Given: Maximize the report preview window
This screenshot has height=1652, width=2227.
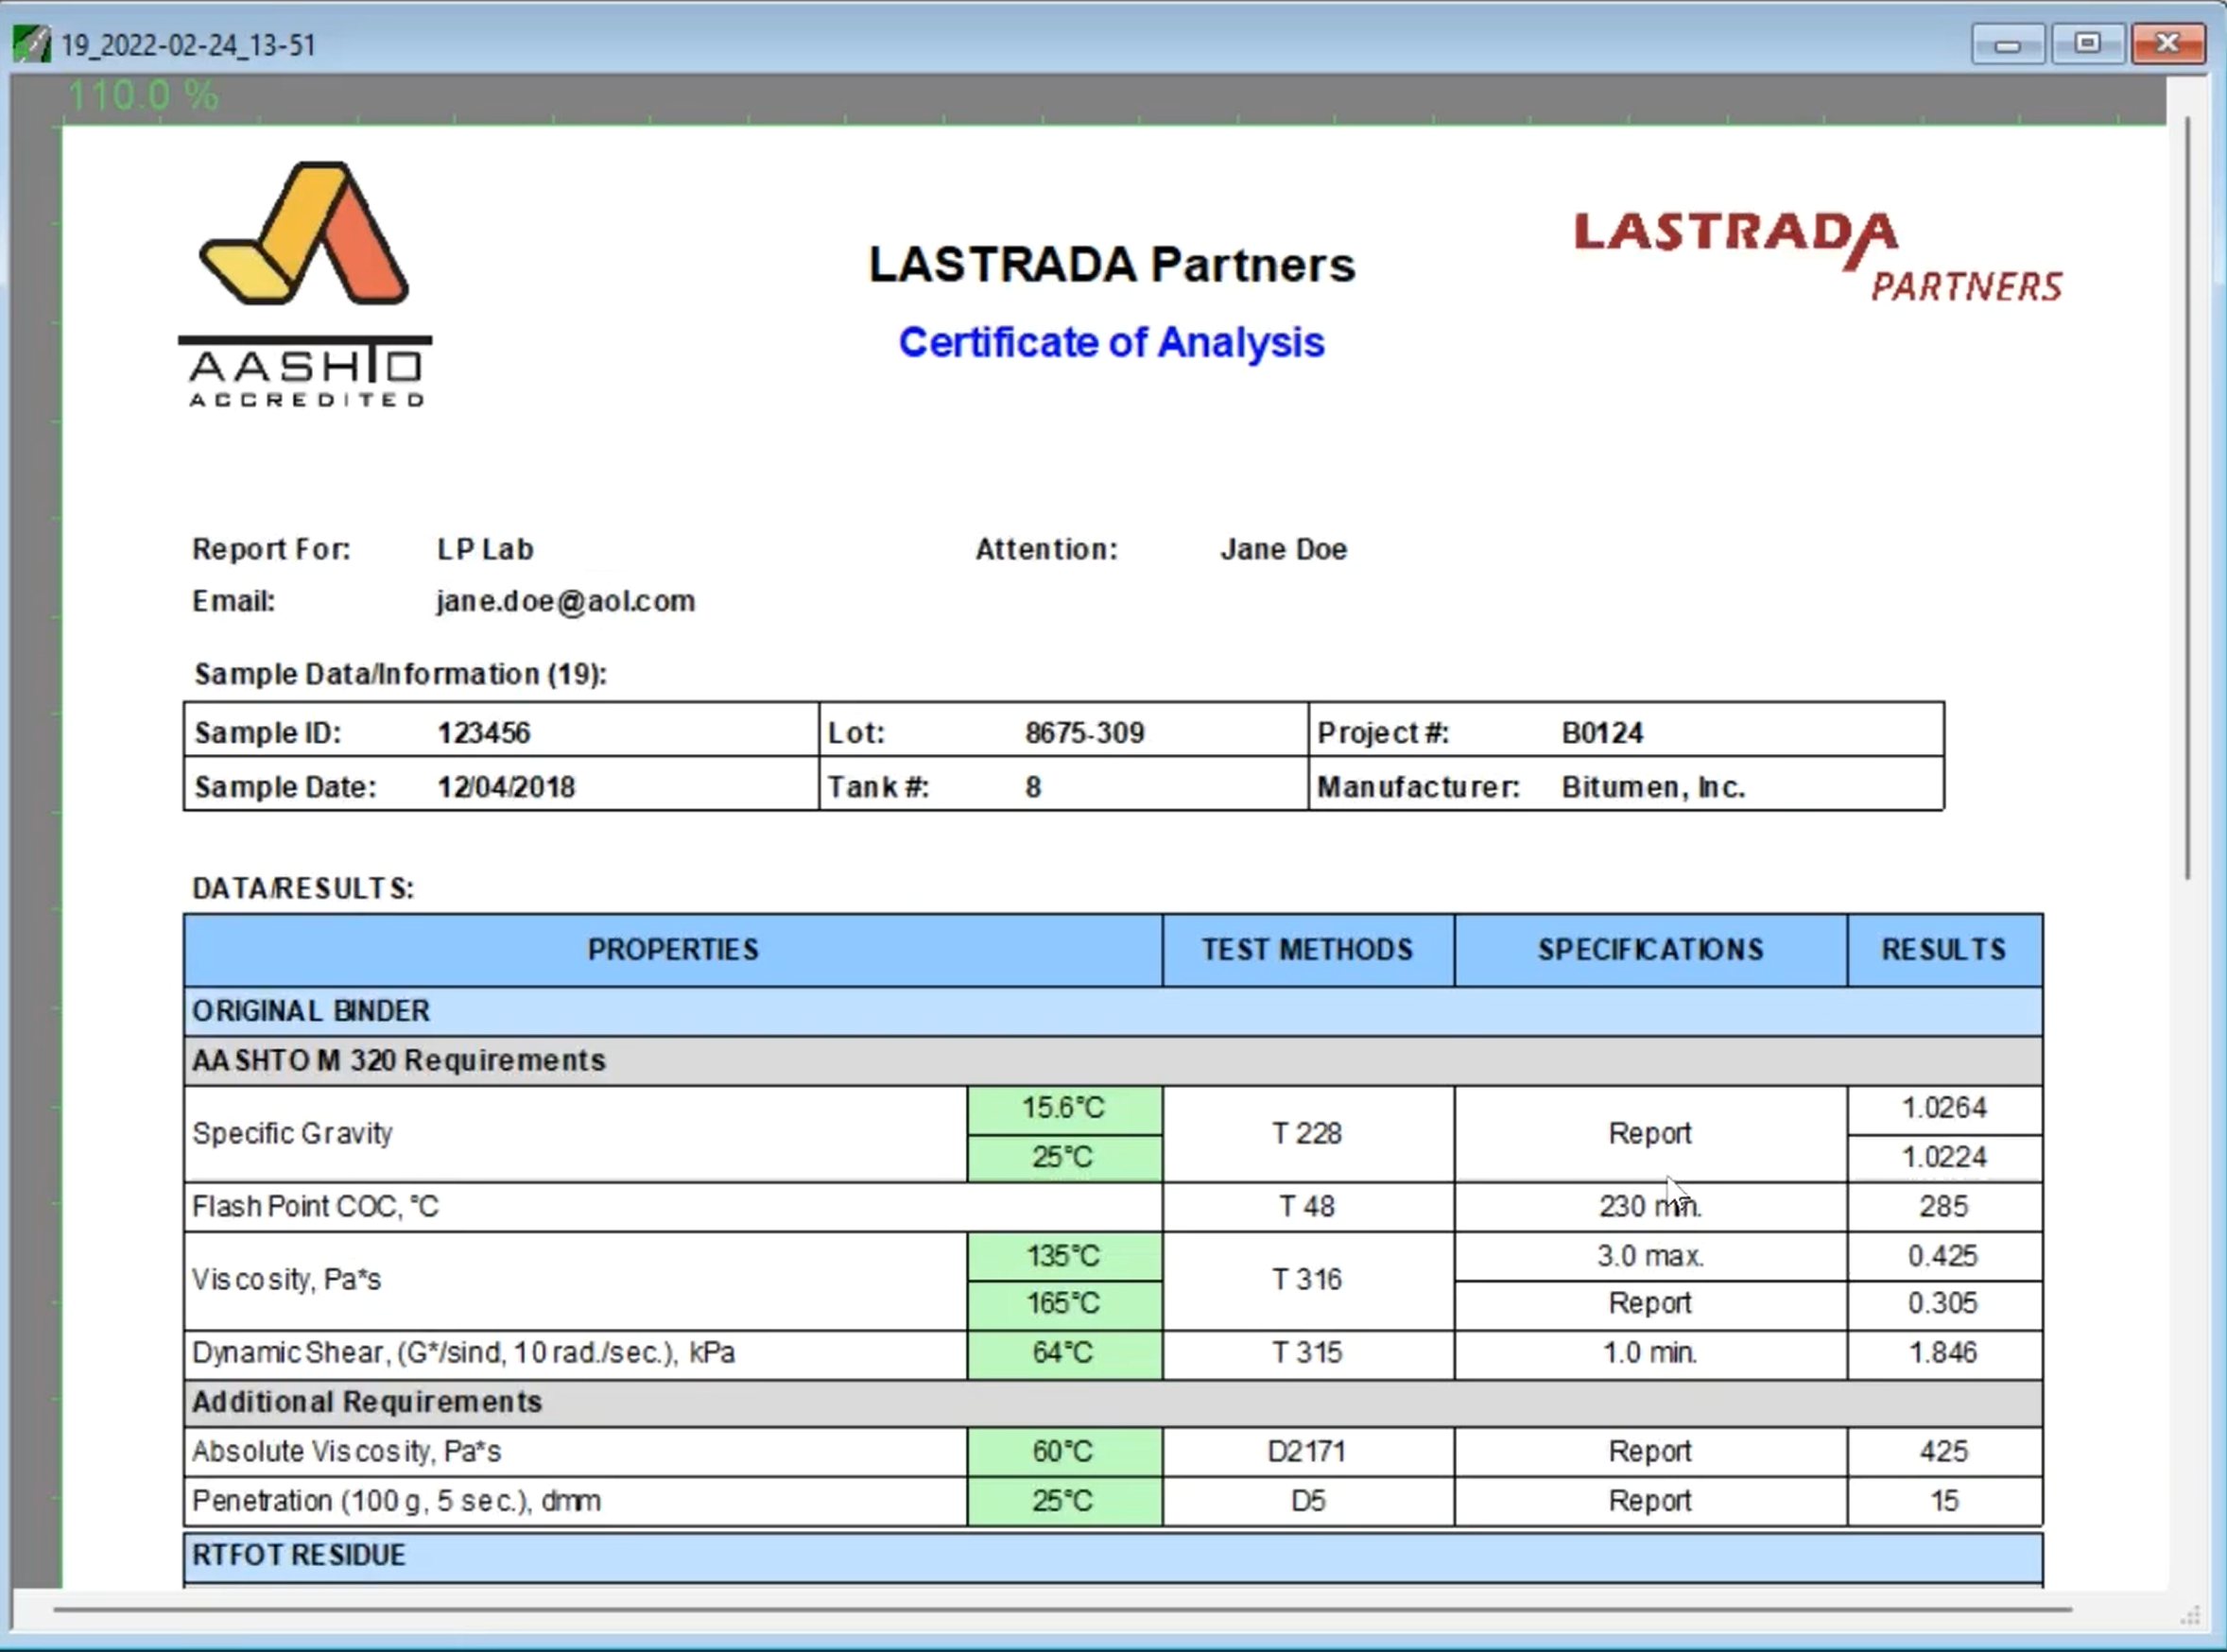Looking at the screenshot, I should click(x=2087, y=44).
